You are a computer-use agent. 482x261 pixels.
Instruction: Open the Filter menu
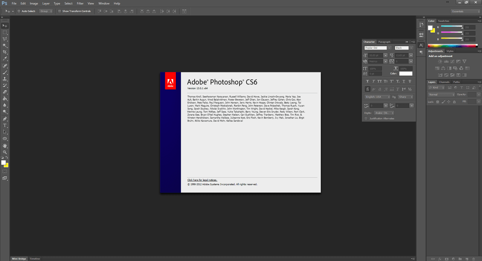(x=80, y=3)
